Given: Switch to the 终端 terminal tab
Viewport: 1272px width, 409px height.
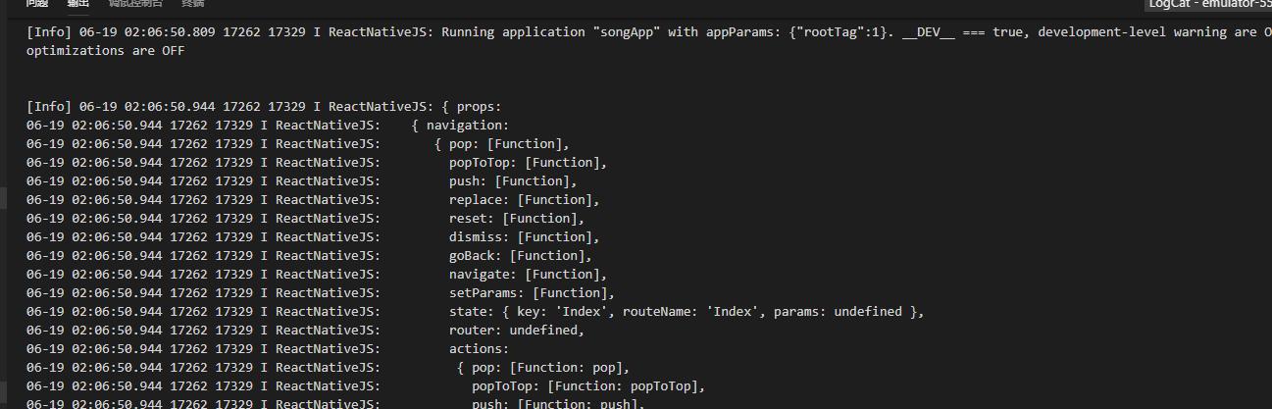Looking at the screenshot, I should [193, 3].
